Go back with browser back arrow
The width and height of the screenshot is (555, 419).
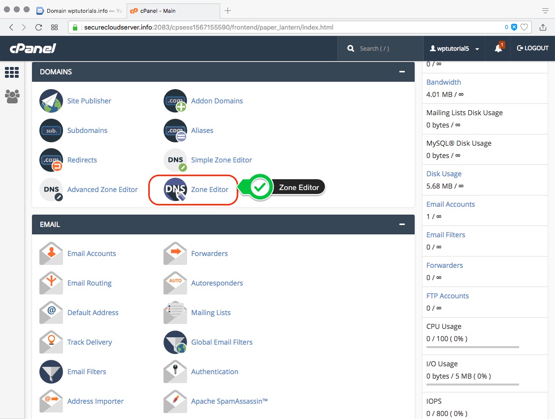pos(11,27)
